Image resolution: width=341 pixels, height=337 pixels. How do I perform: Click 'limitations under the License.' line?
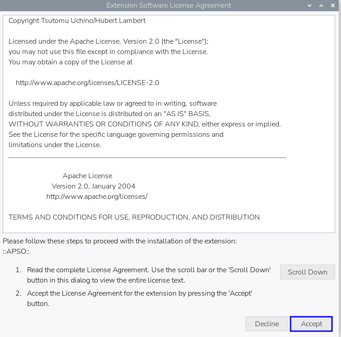[55, 145]
